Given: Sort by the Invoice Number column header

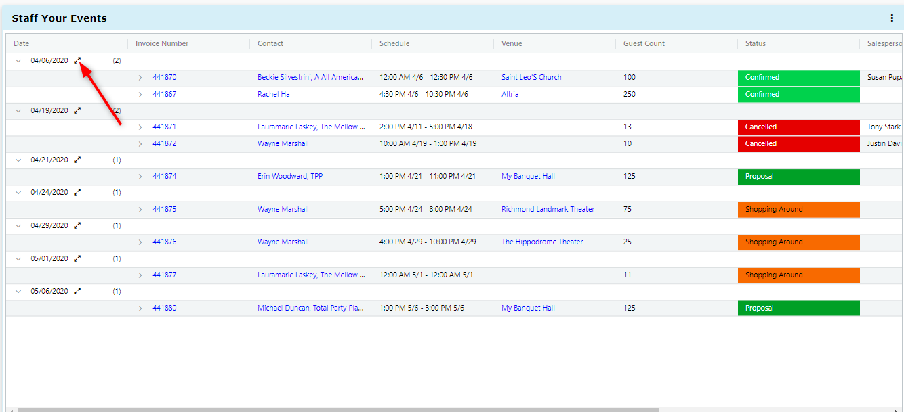Looking at the screenshot, I should pos(162,43).
